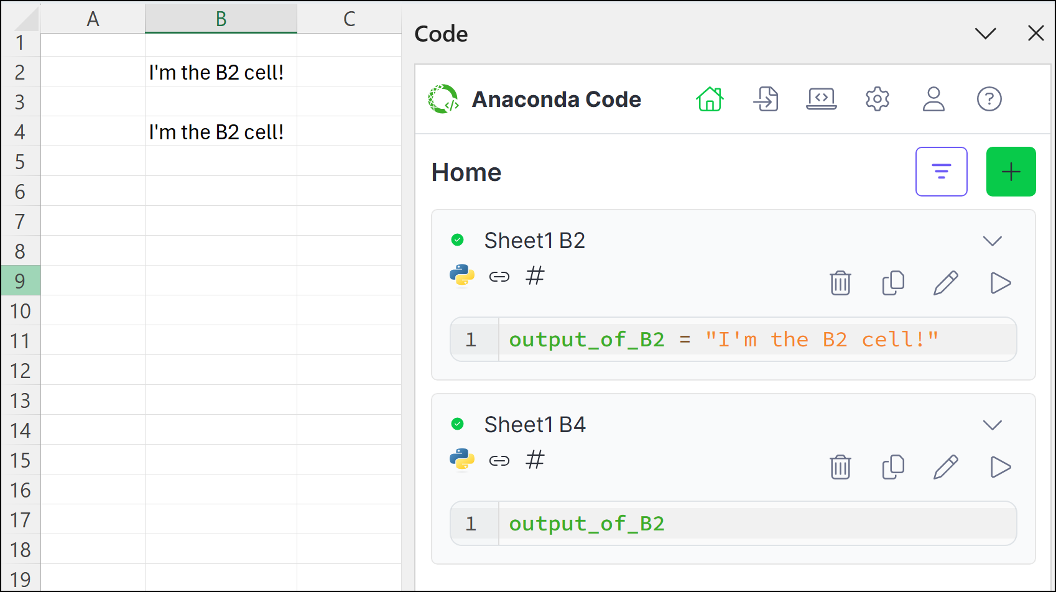Screen dimensions: 1056x592
Task: Add new code with the green plus button
Action: pos(1011,172)
